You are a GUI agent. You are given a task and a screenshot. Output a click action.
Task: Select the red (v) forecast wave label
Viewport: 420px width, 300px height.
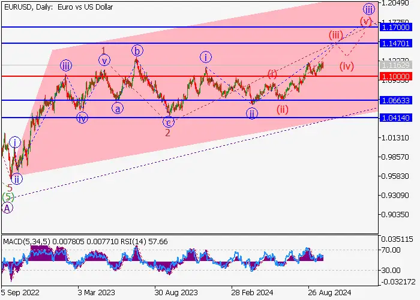click(366, 21)
